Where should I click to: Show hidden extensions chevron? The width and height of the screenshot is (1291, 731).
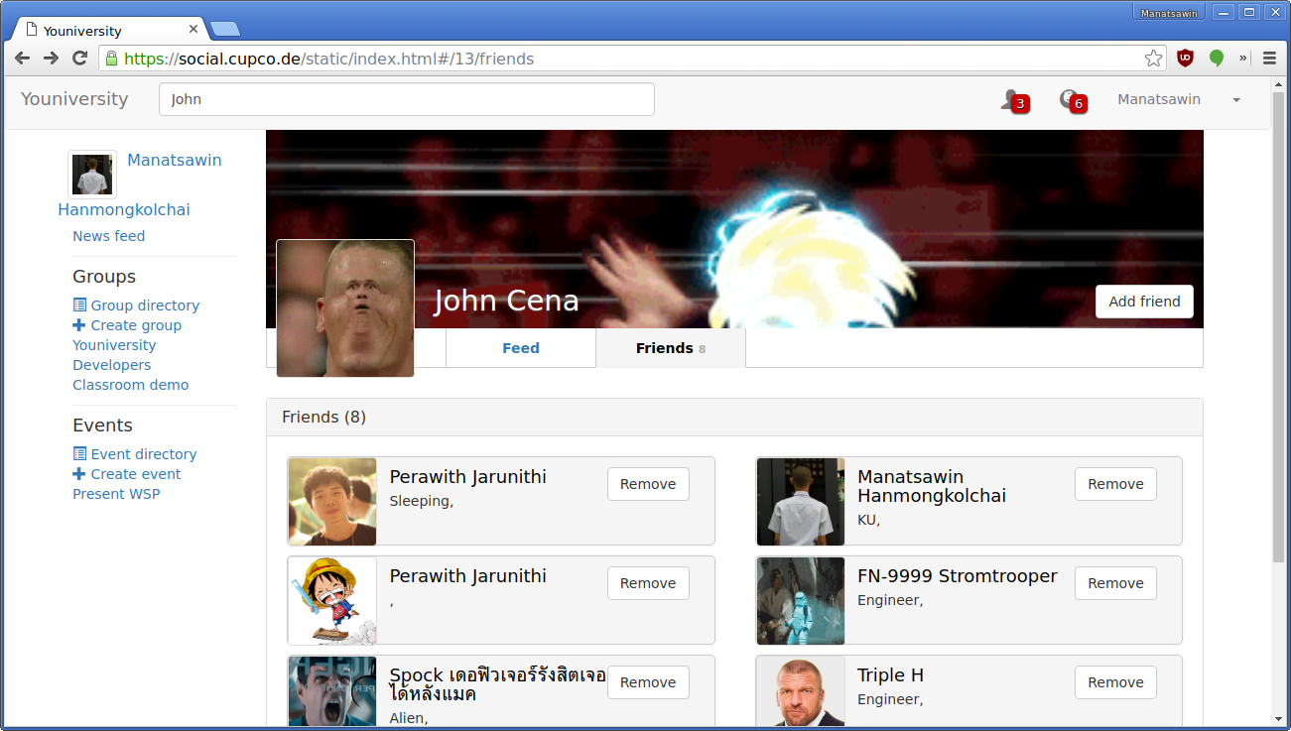(1243, 59)
